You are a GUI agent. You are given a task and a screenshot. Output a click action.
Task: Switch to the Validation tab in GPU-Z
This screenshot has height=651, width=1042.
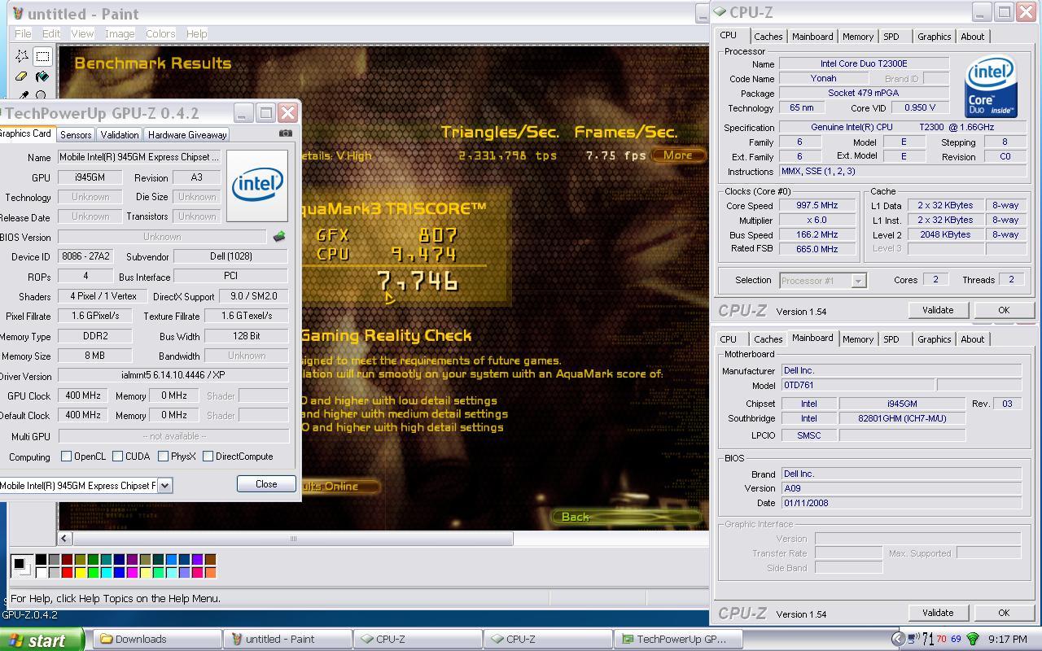pyautogui.click(x=120, y=134)
